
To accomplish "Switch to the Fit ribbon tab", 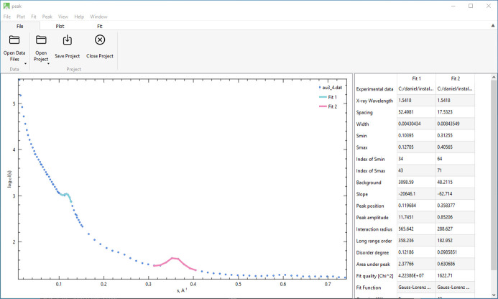I will (100, 25).
